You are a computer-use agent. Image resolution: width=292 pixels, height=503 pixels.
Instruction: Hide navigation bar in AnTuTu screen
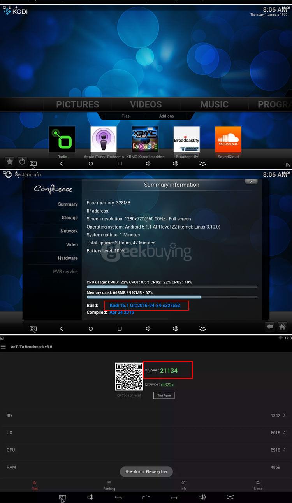(230, 497)
